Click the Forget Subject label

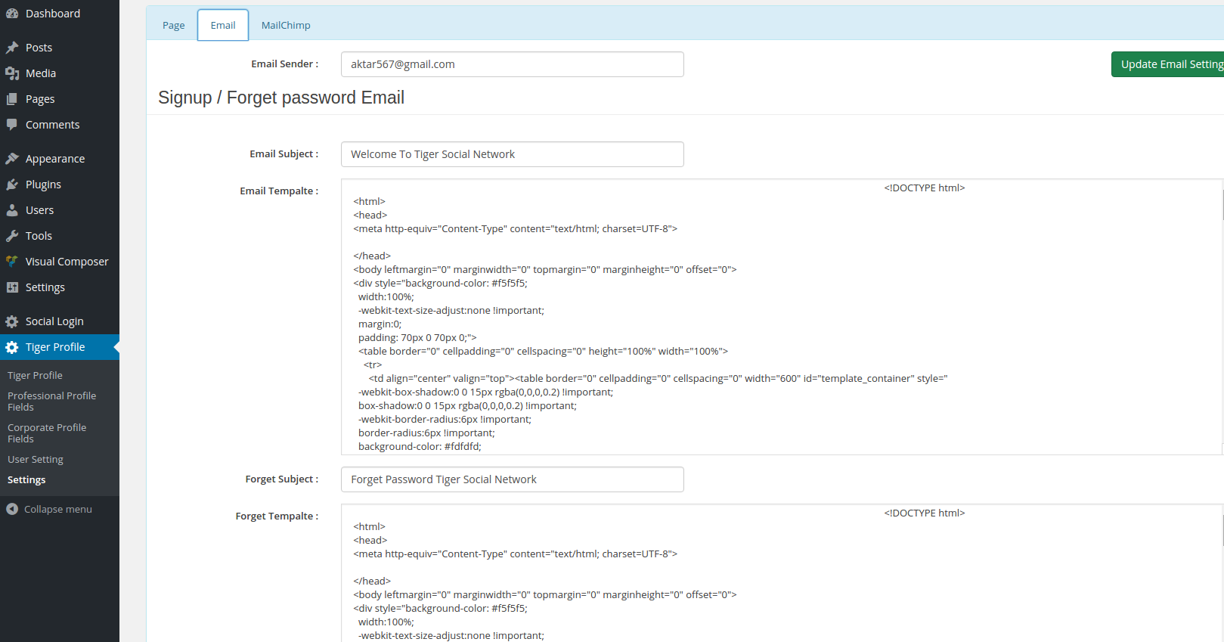281,479
